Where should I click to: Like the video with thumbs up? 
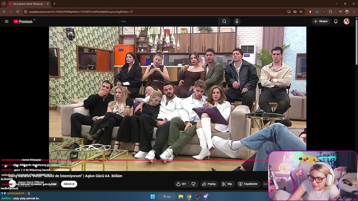(x=181, y=184)
